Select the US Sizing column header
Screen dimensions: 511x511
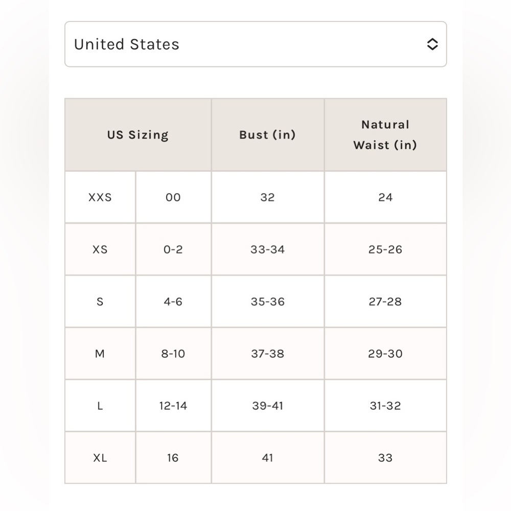[x=138, y=134]
